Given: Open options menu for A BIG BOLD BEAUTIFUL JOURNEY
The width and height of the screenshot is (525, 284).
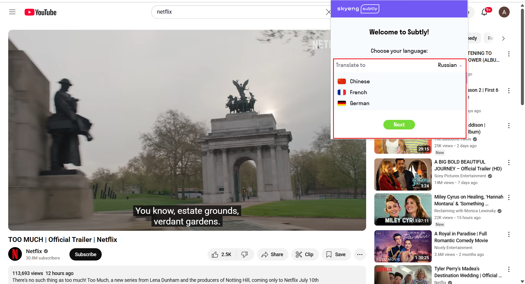Looking at the screenshot, I should click(x=509, y=163).
